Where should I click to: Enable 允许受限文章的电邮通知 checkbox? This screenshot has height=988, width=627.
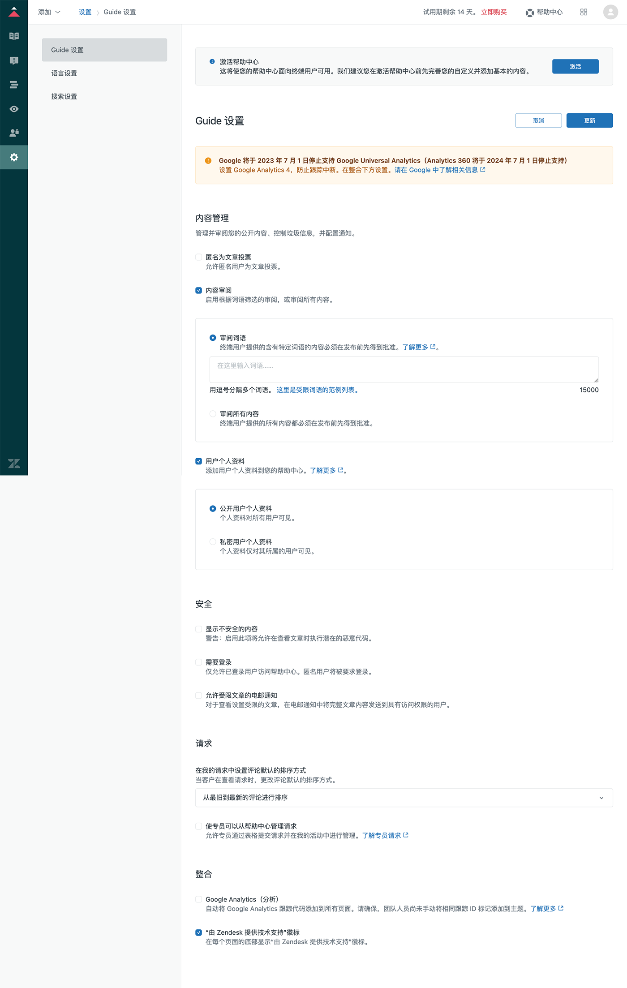(199, 695)
